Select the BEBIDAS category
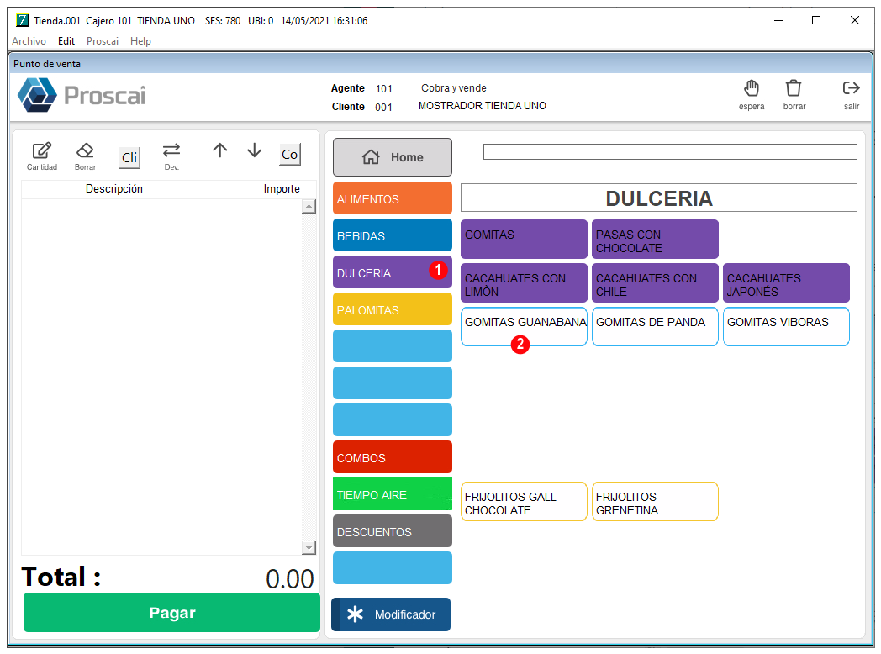The image size is (881, 654). pyautogui.click(x=393, y=235)
